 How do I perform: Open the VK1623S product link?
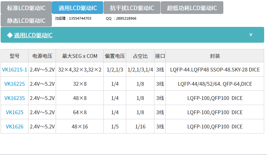pyautogui.click(x=15, y=98)
